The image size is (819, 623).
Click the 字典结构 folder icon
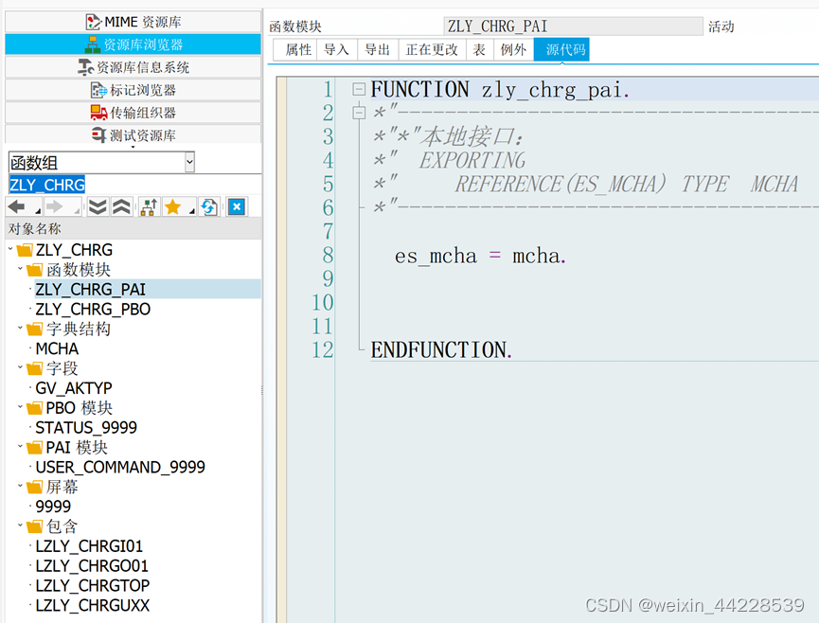tap(34, 329)
